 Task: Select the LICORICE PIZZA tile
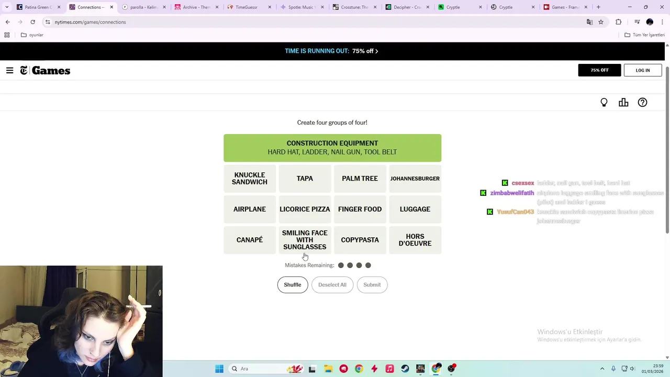305,209
